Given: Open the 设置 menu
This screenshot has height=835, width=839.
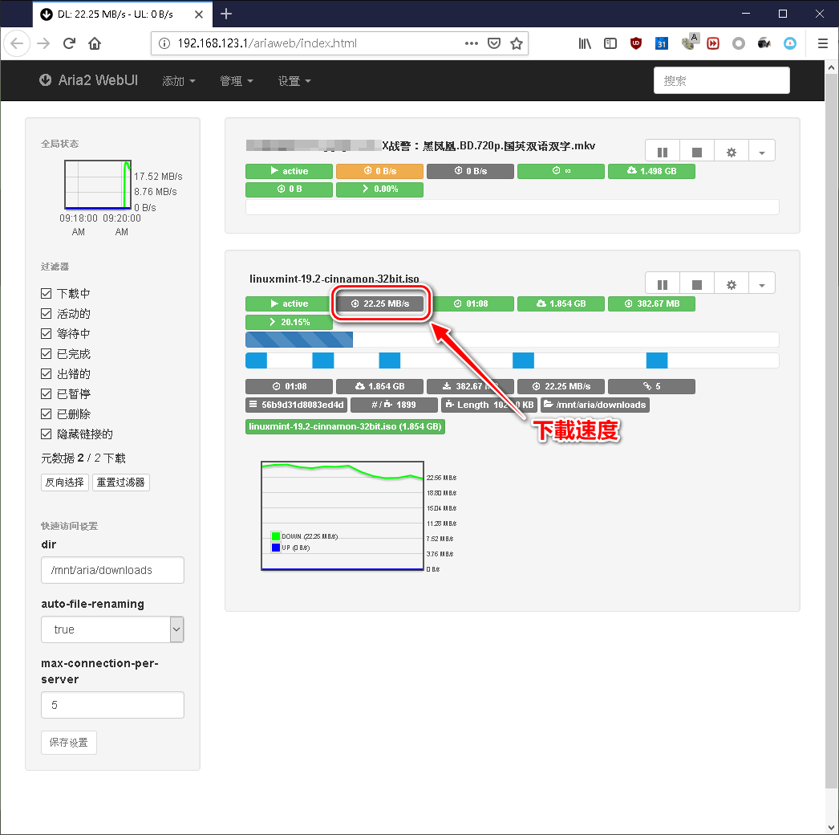Looking at the screenshot, I should tap(294, 81).
